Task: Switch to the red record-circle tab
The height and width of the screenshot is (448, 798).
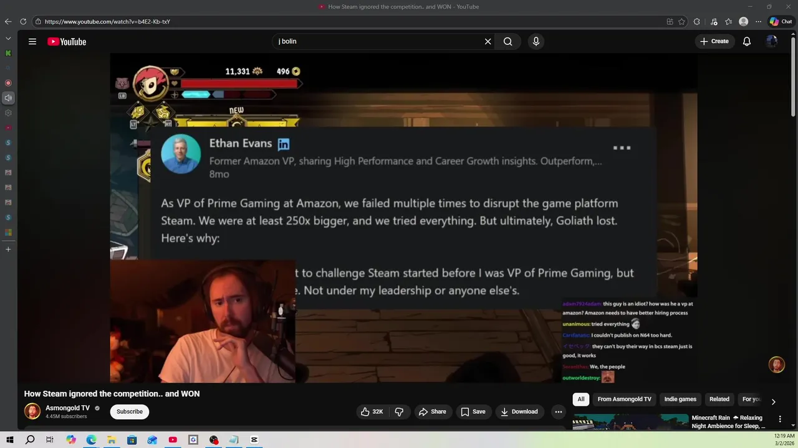Action: coord(8,83)
